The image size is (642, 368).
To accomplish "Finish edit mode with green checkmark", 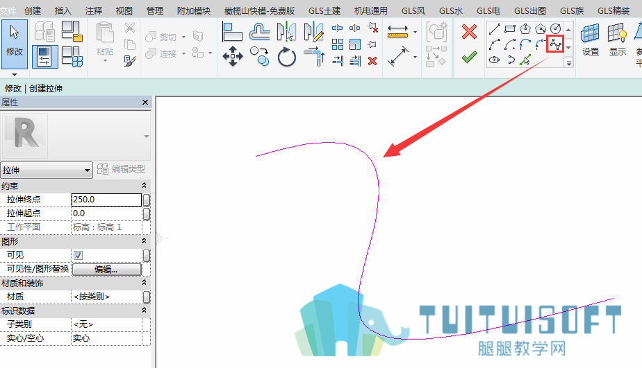I will click(469, 56).
